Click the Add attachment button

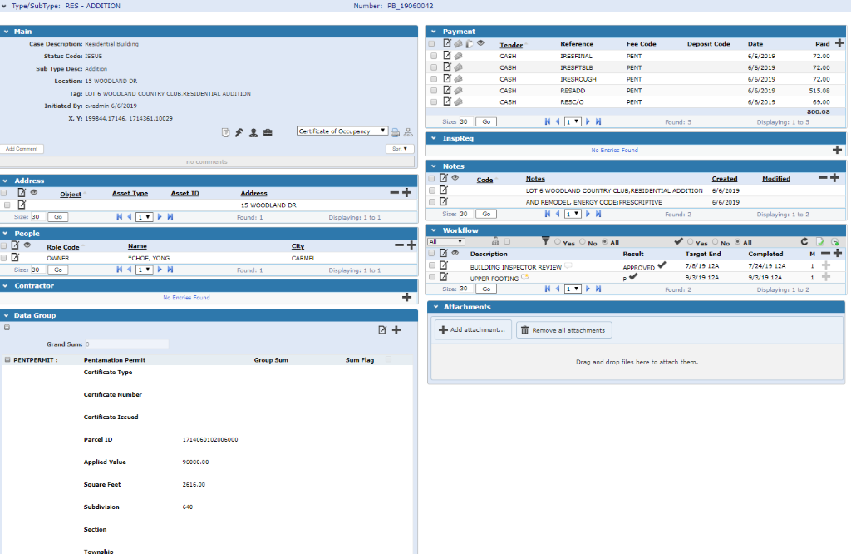click(473, 329)
